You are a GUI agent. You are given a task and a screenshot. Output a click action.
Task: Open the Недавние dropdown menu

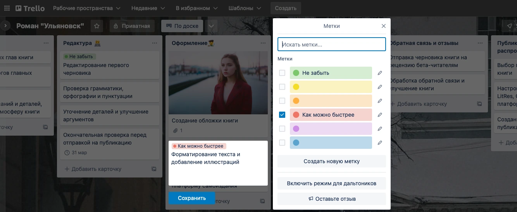click(x=148, y=8)
